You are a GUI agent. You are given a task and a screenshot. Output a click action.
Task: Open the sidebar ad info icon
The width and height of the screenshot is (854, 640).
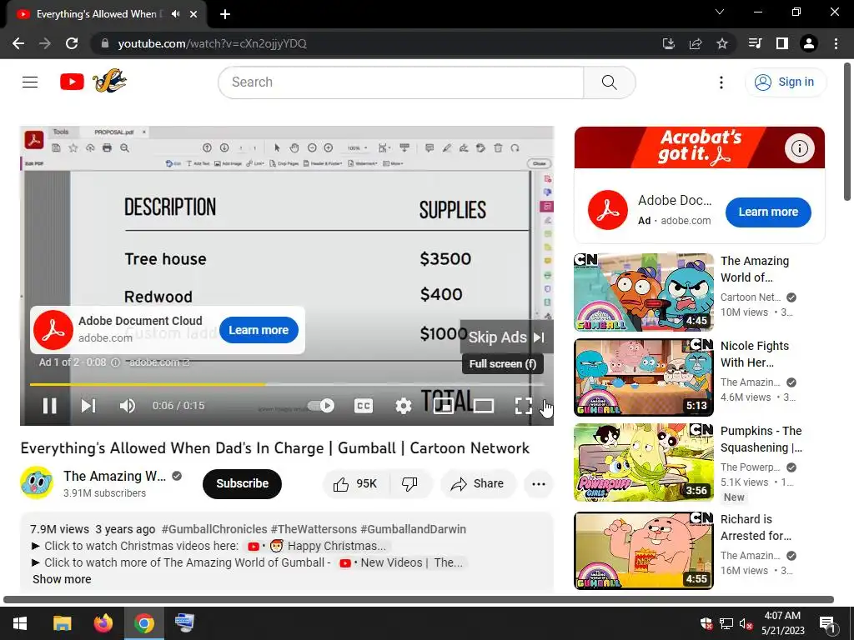[799, 148]
